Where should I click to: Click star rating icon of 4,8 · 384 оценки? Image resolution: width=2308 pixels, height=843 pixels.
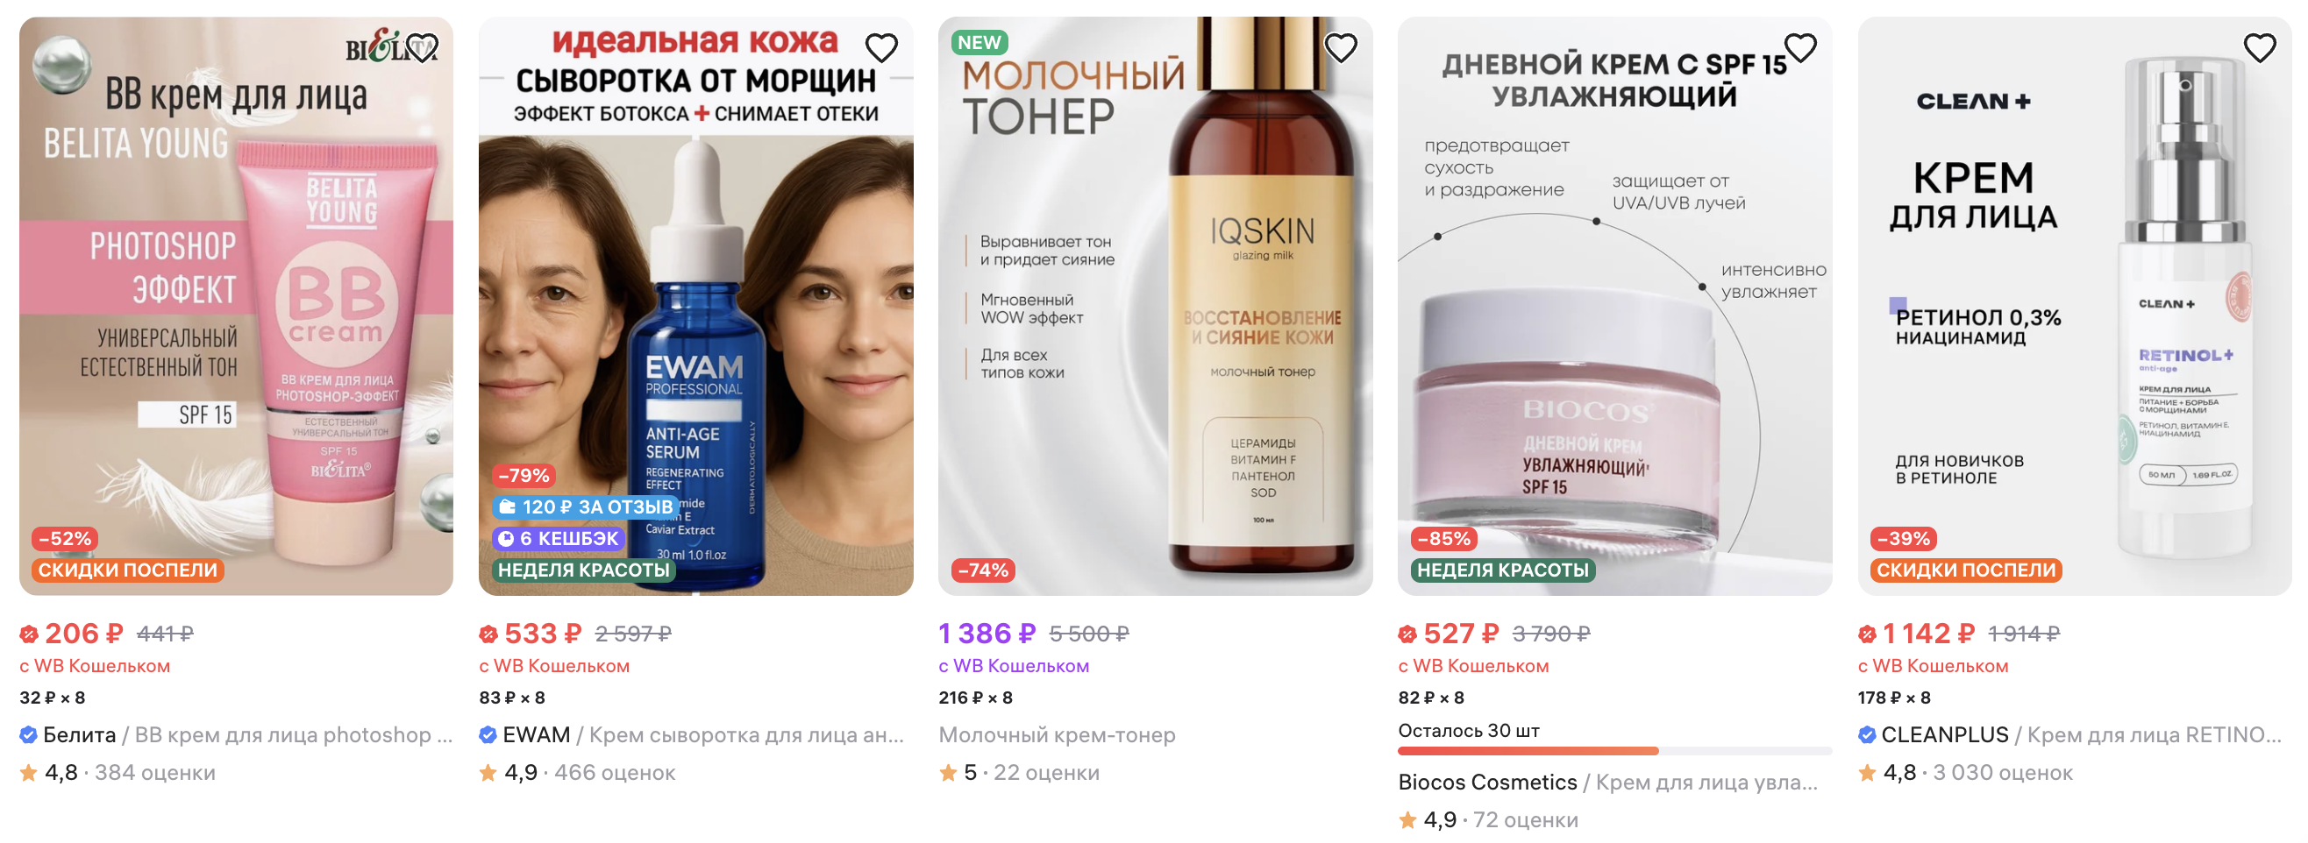point(29,771)
